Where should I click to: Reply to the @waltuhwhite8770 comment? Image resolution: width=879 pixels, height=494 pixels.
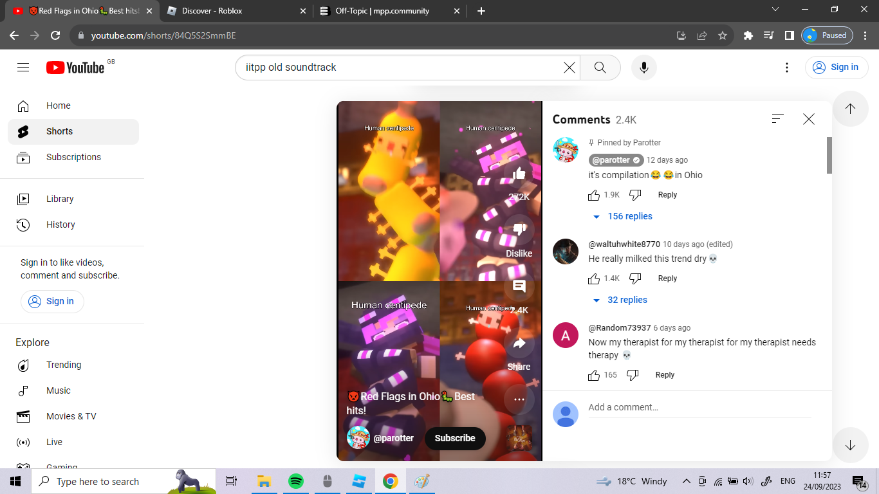[x=667, y=279]
